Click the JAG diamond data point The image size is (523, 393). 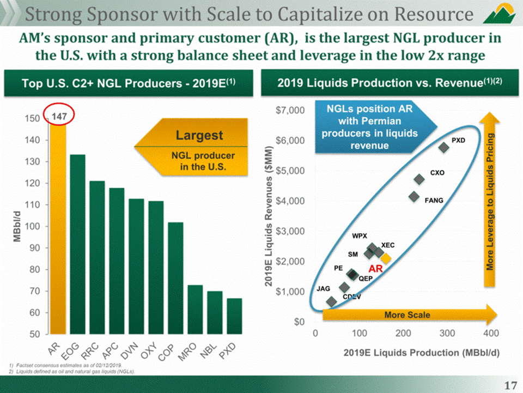(331, 301)
